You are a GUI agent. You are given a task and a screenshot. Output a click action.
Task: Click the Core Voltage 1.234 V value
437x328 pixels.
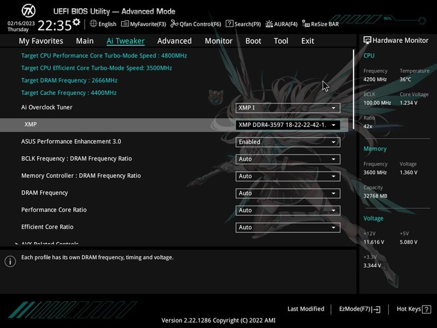(x=408, y=103)
